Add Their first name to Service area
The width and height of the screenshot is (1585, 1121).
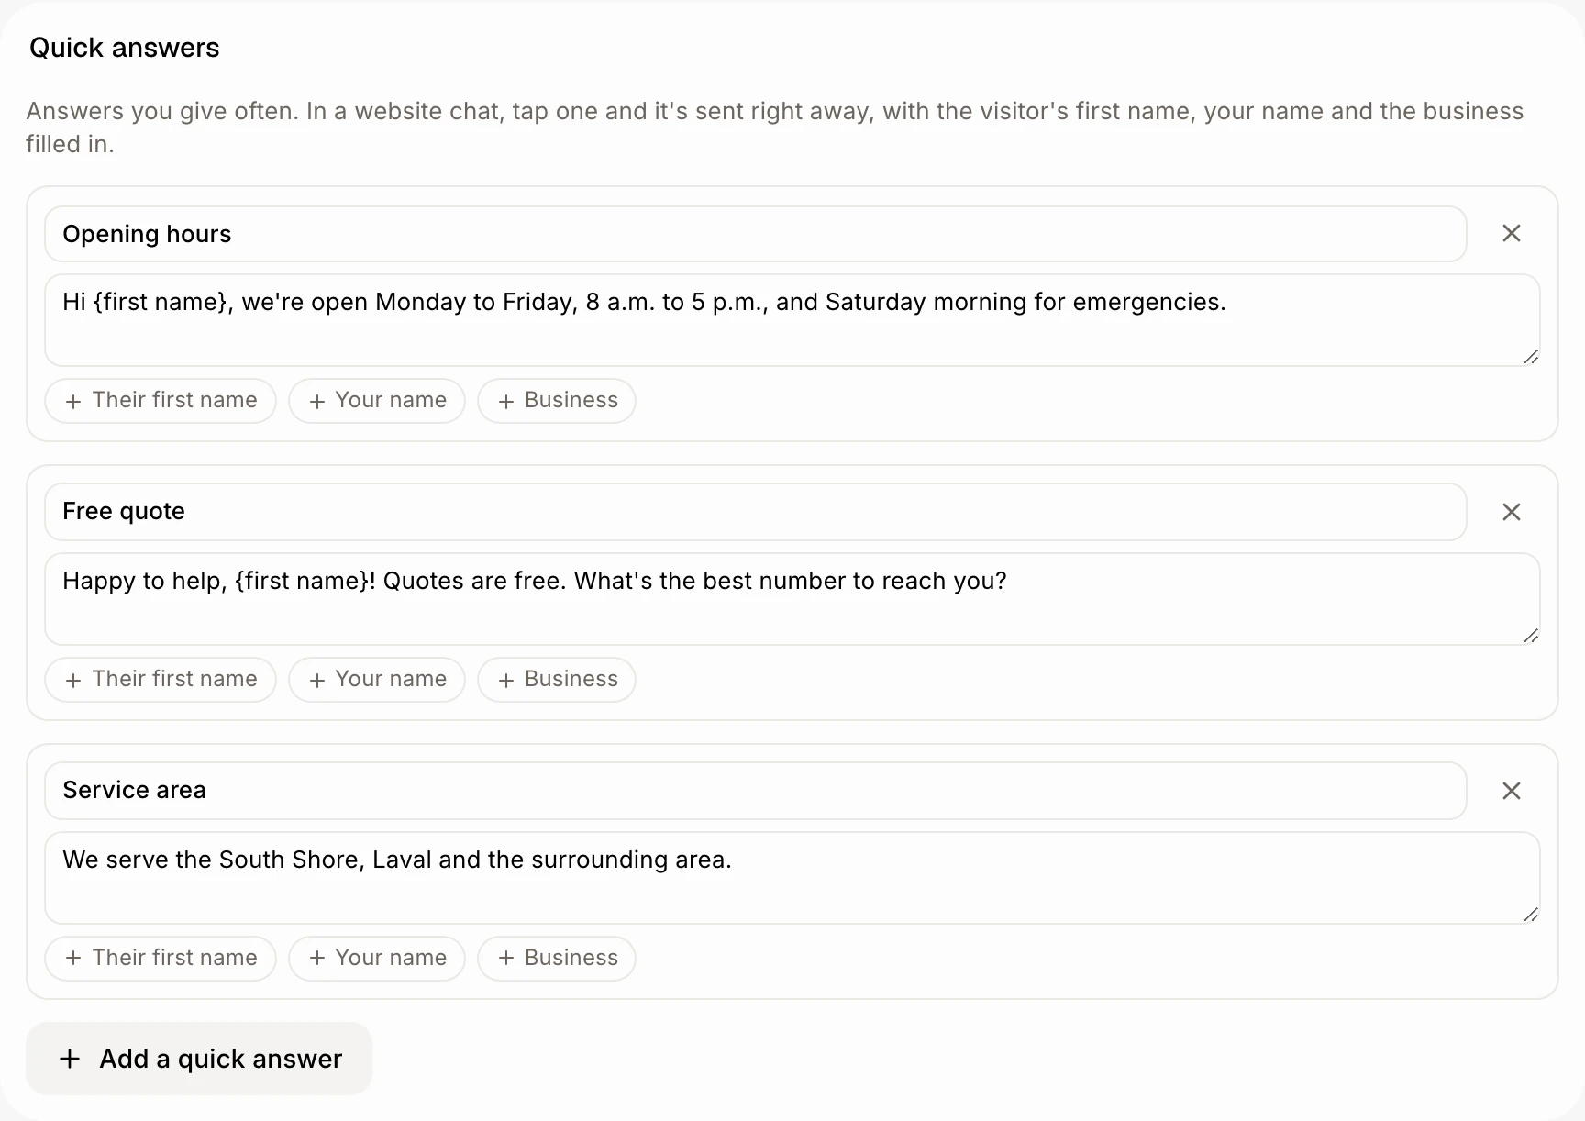coord(161,959)
